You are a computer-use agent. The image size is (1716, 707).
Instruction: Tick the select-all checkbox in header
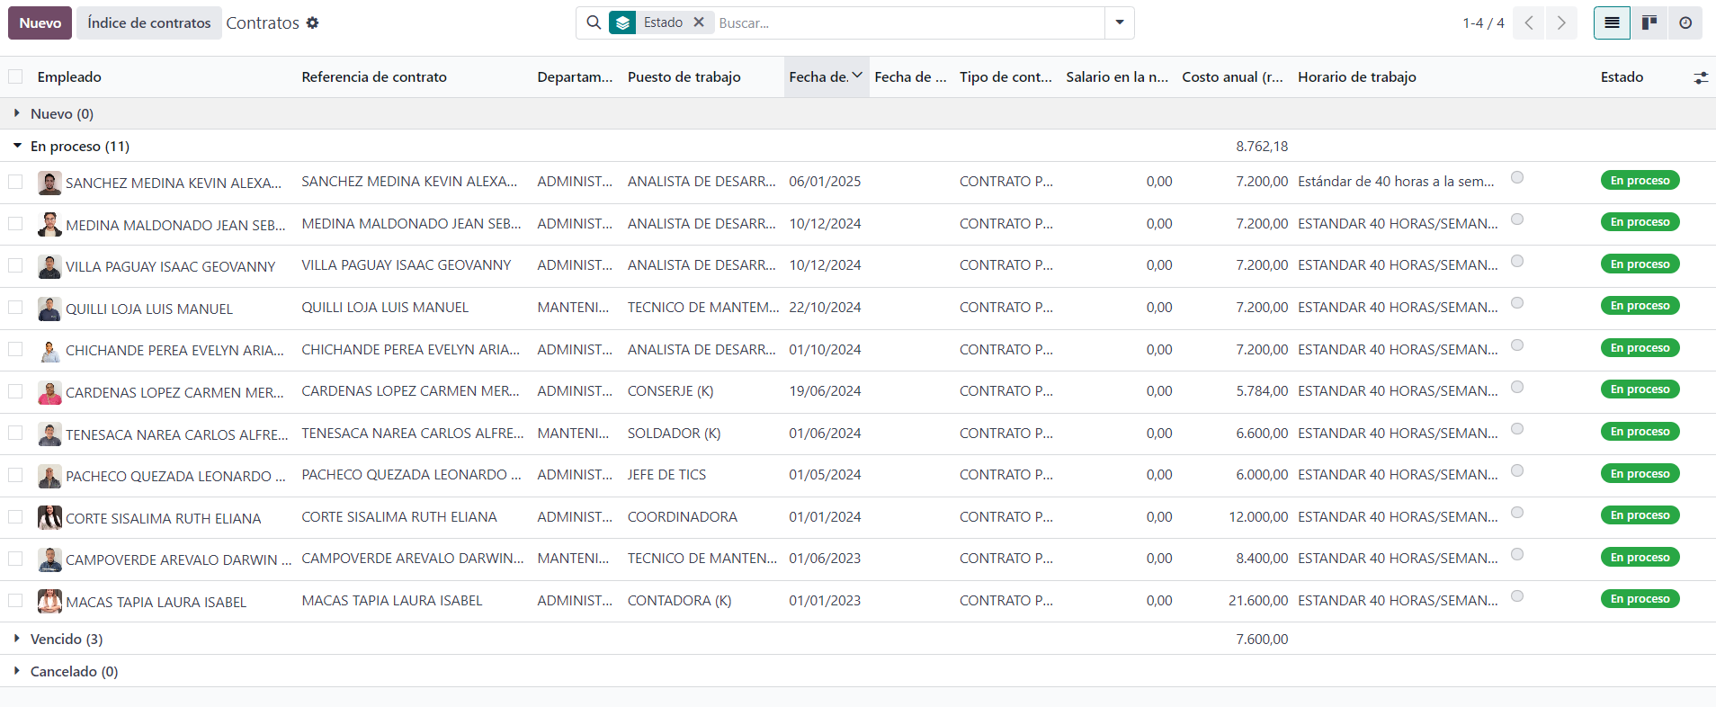(15, 76)
